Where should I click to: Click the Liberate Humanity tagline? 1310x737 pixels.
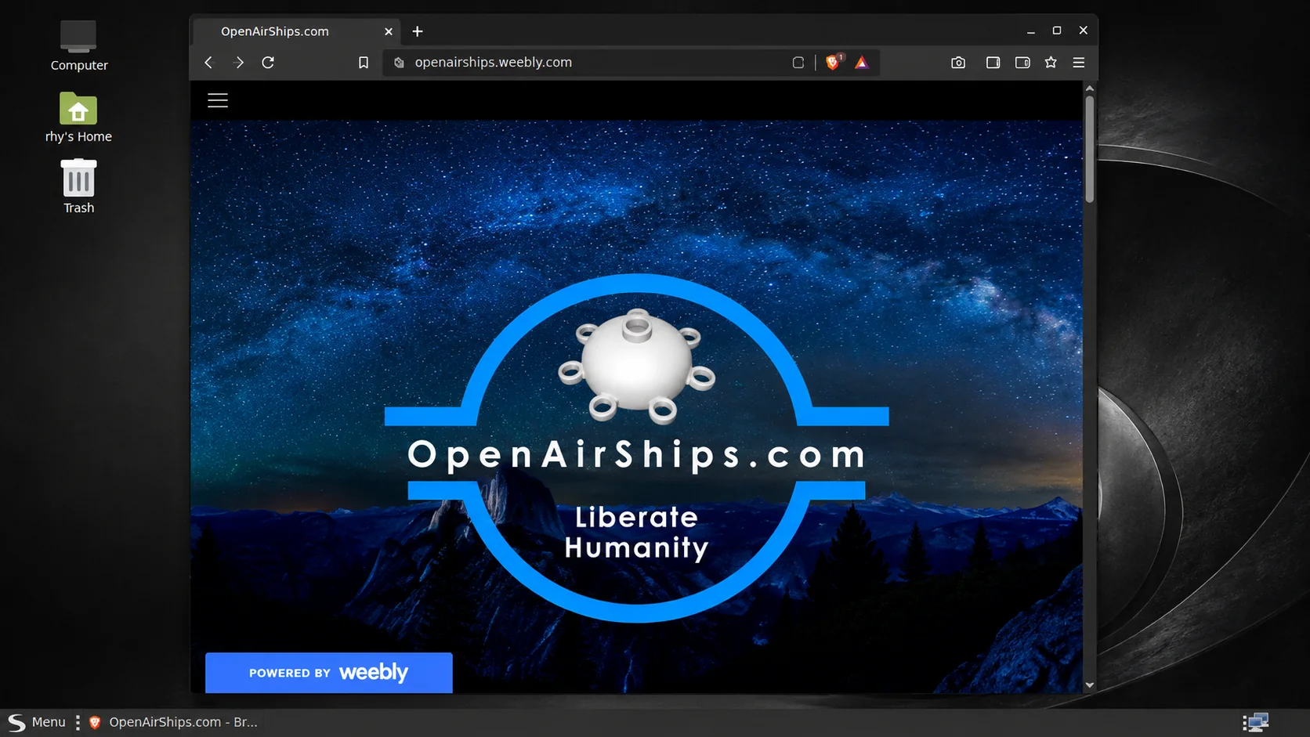click(x=636, y=533)
